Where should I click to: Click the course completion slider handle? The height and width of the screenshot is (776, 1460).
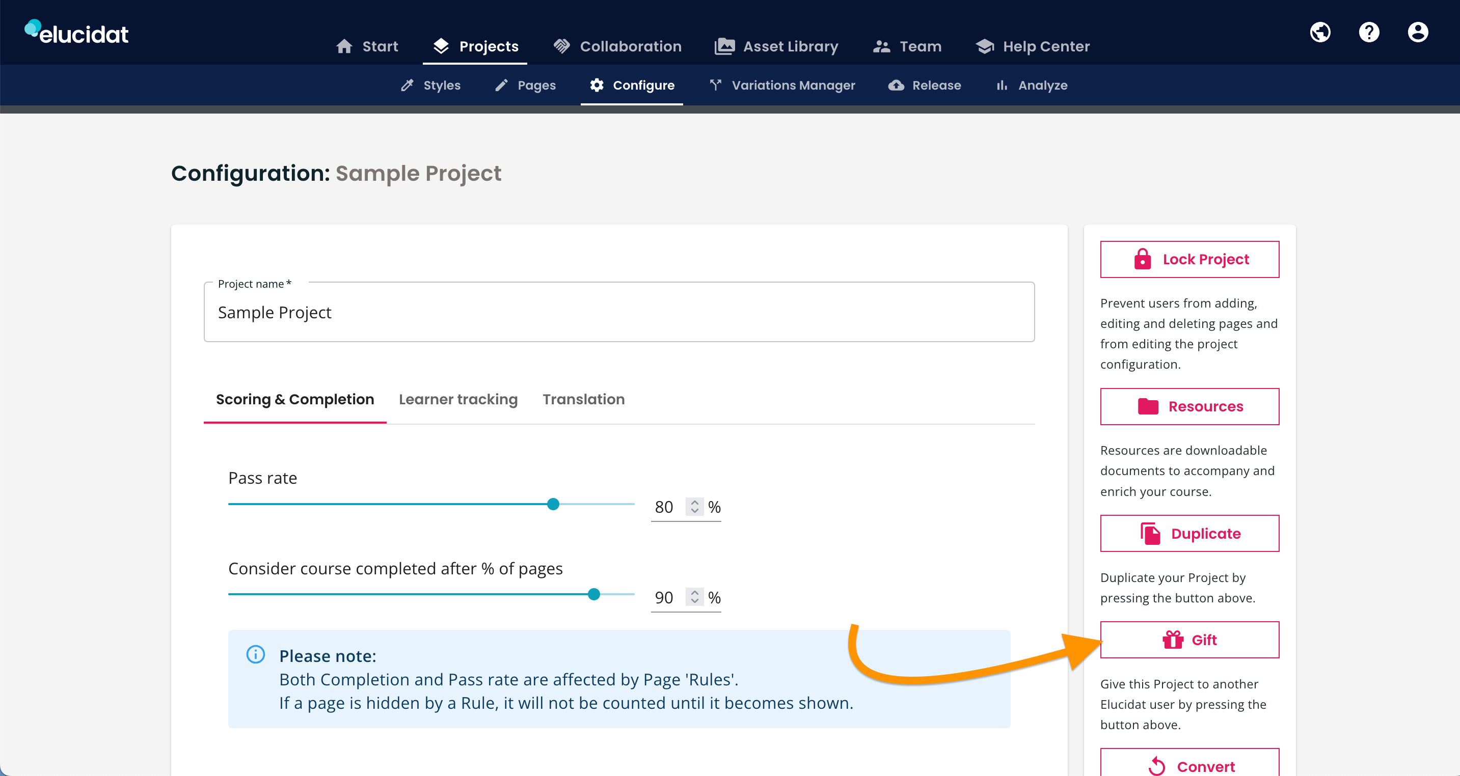coord(593,594)
